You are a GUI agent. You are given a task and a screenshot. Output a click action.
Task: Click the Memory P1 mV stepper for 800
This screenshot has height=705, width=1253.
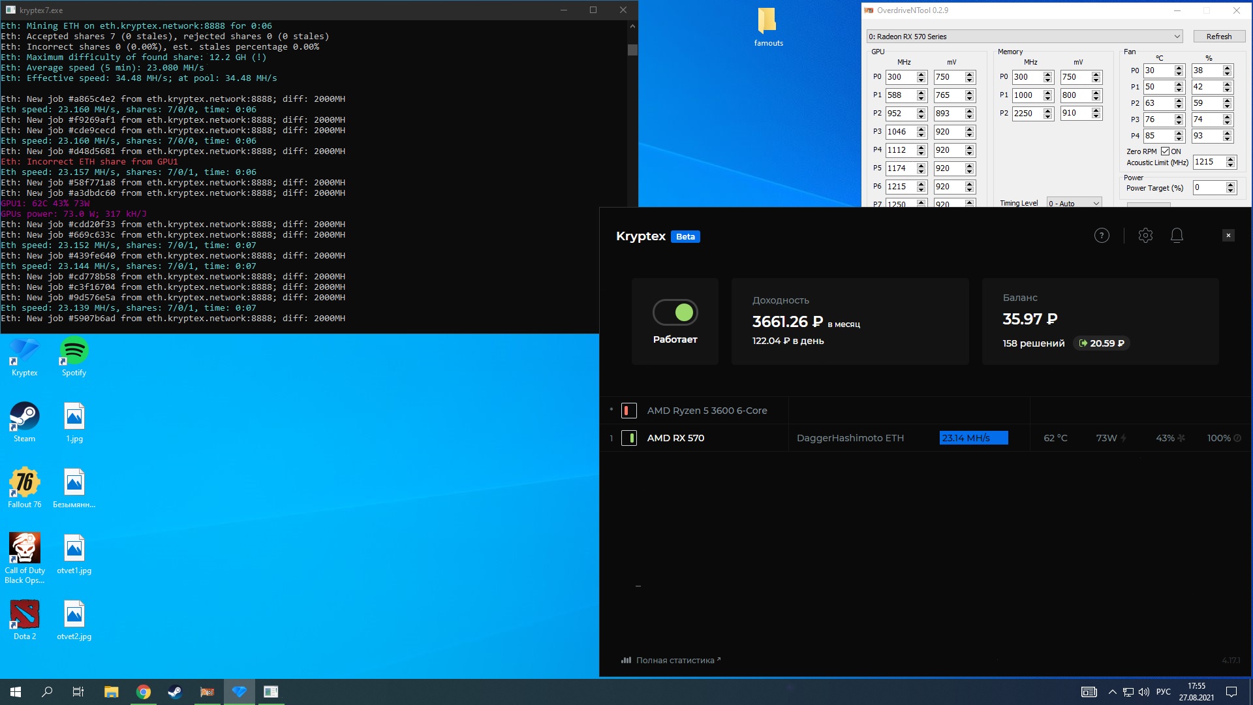point(1096,95)
